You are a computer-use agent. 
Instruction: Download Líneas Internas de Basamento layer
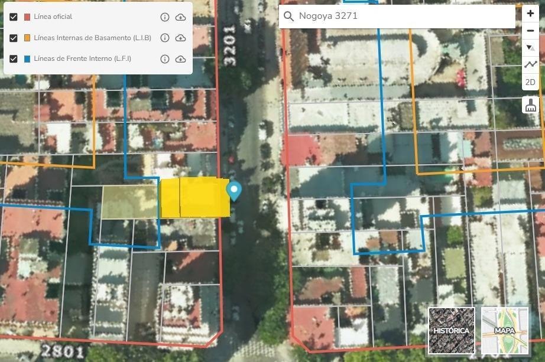[x=180, y=38]
